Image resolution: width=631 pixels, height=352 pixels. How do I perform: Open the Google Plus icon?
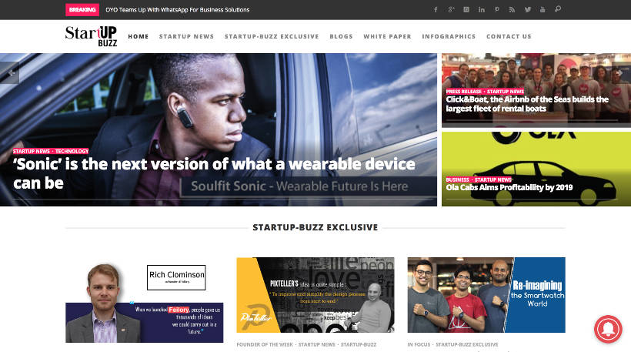tap(451, 10)
